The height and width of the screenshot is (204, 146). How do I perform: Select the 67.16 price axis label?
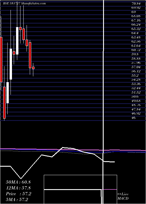136,20
